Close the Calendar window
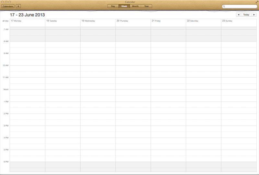The width and height of the screenshot is (259, 175). click(3, 2)
